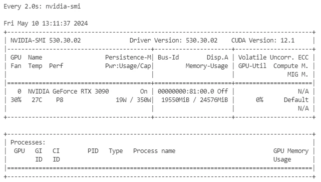
Task: Click the 'Every 2.0s: nvidia-smi' watch header
Action: [42, 6]
